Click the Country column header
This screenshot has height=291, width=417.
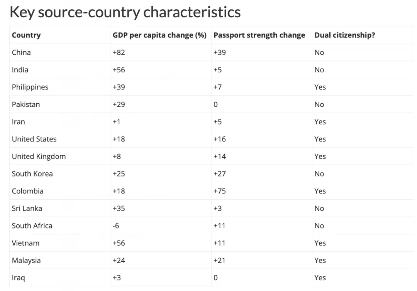click(26, 35)
